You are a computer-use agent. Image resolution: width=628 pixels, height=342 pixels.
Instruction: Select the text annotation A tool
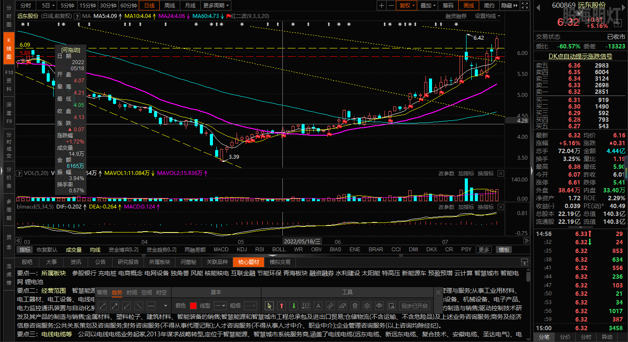point(318,306)
